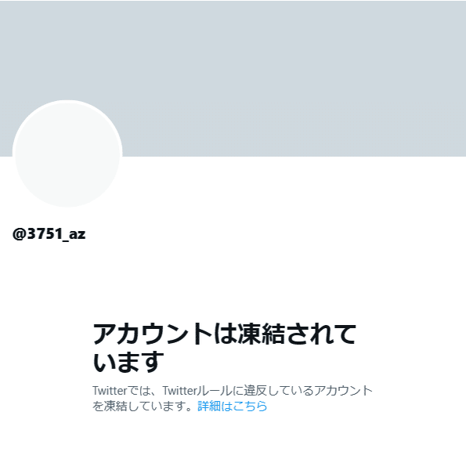The image size is (466, 466).
Task: Click the blank profile avatar circle
Action: pos(67,154)
